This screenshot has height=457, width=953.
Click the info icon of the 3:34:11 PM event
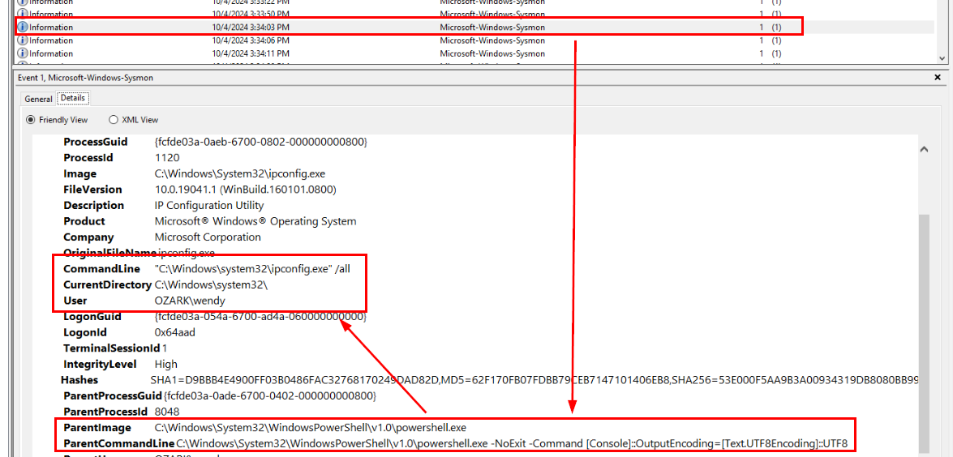pos(23,54)
